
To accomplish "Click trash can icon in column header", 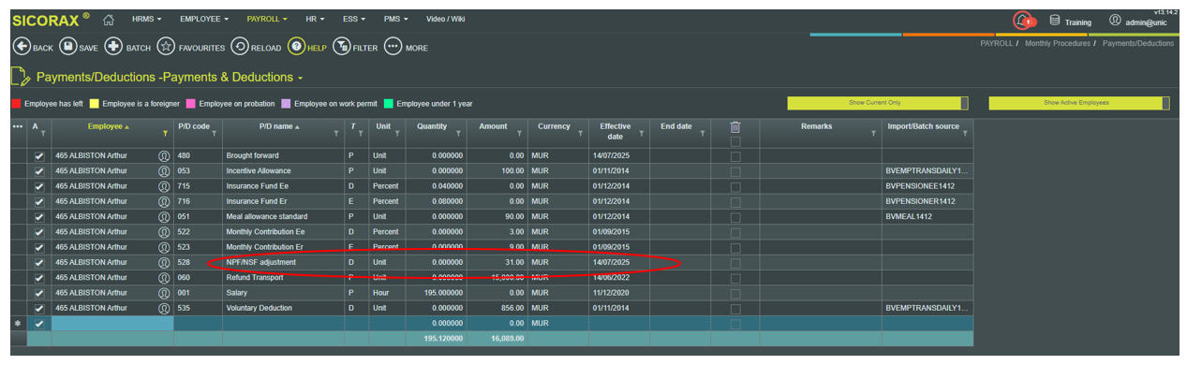I will [735, 127].
